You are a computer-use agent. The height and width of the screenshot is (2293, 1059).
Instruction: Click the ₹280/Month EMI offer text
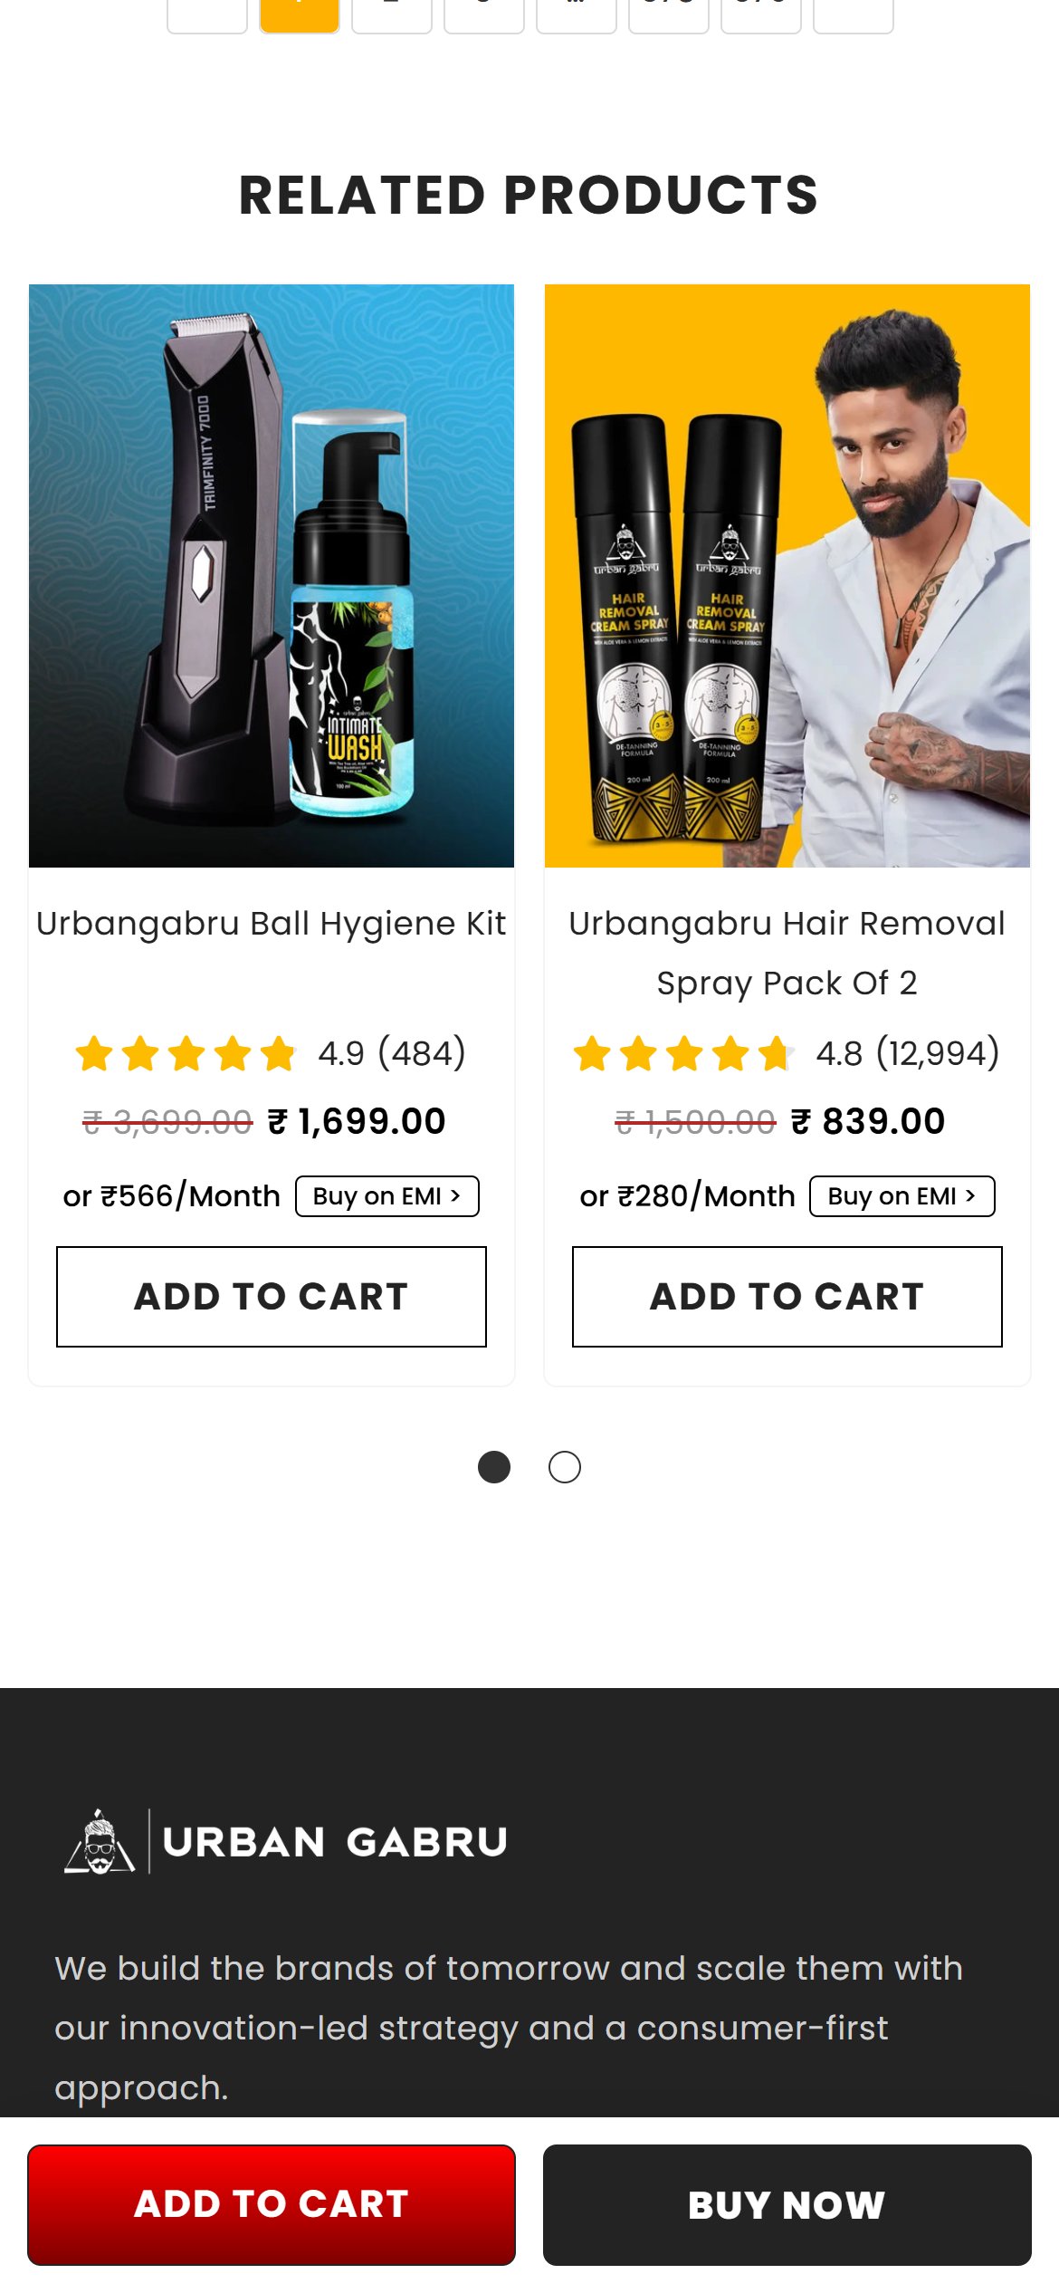[x=687, y=1196]
